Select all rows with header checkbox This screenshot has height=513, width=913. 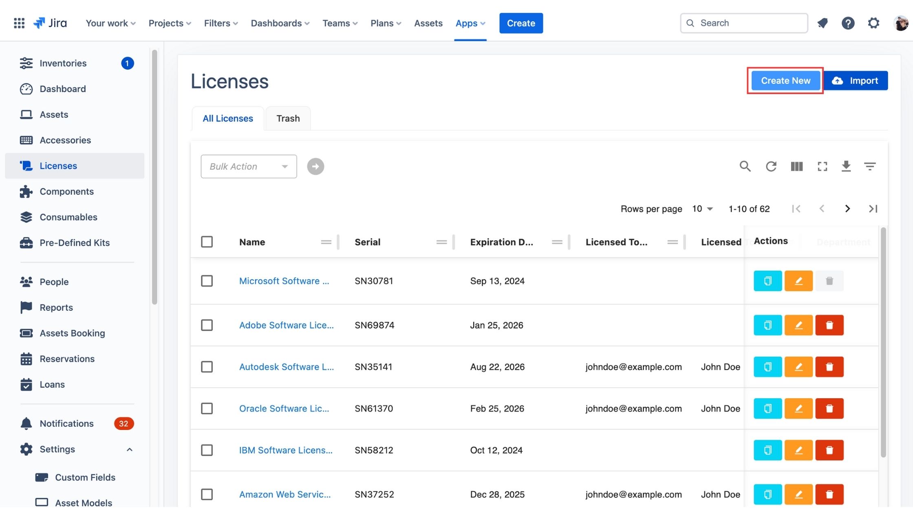pyautogui.click(x=207, y=242)
